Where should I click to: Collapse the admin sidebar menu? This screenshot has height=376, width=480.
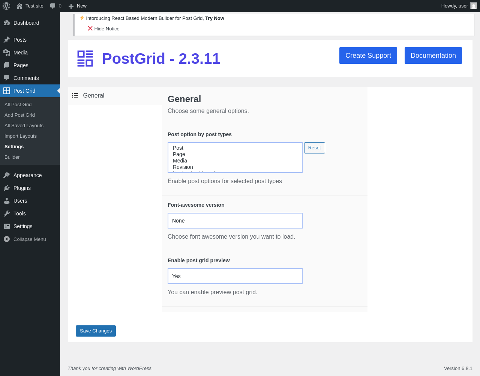click(30, 239)
